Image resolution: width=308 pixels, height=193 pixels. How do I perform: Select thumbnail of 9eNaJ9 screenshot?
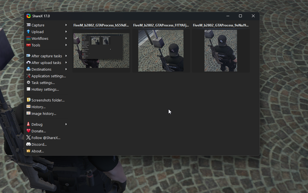point(221,51)
